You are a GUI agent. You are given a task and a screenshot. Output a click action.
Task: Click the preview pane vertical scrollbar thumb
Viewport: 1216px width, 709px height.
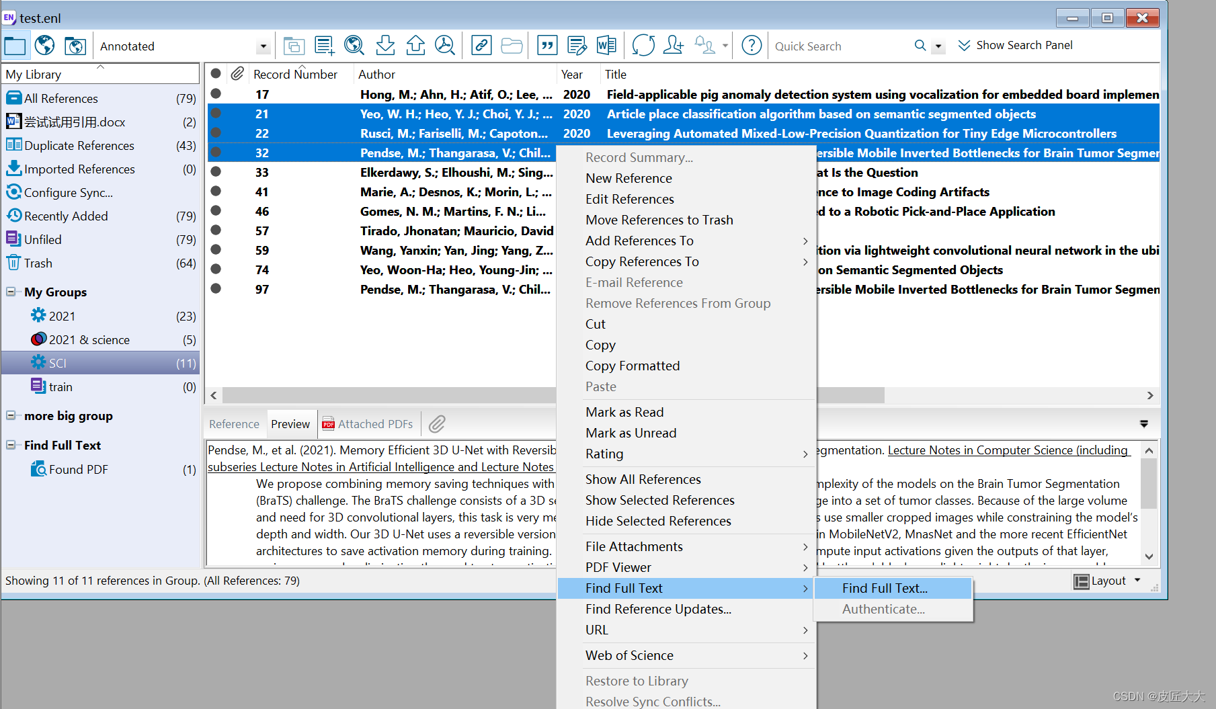pyautogui.click(x=1149, y=484)
